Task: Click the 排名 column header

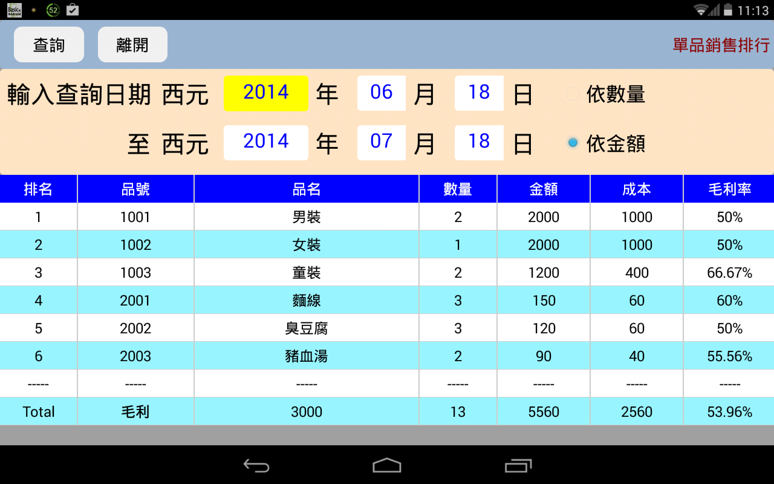Action: (38, 189)
